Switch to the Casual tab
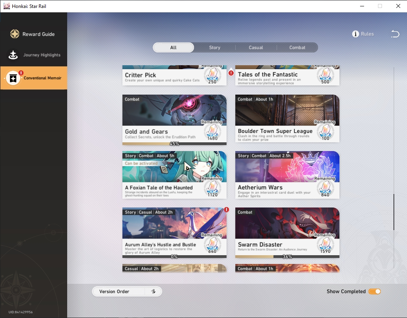 [256, 48]
